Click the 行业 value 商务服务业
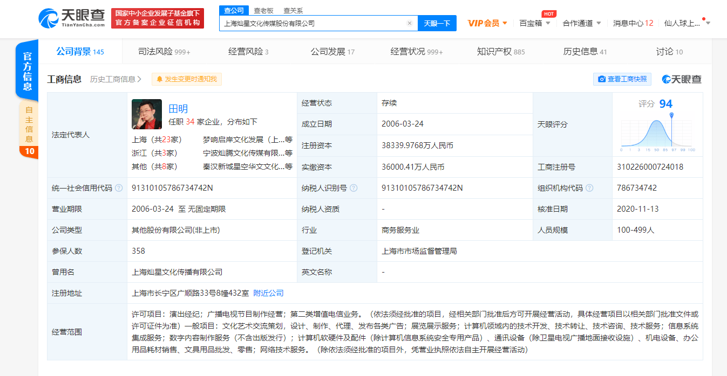The width and height of the screenshot is (727, 376). point(400,230)
